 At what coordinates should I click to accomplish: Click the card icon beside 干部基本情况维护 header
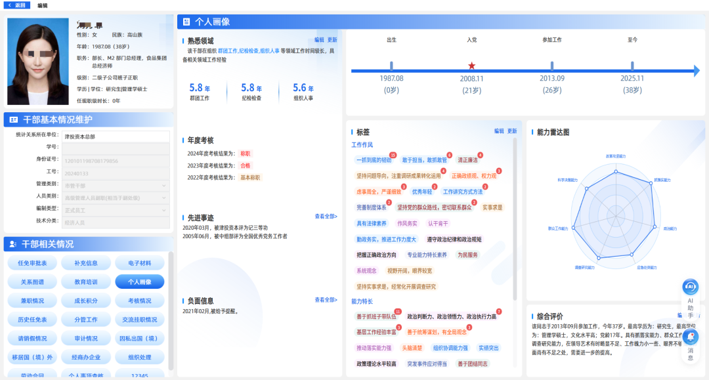[x=13, y=119]
